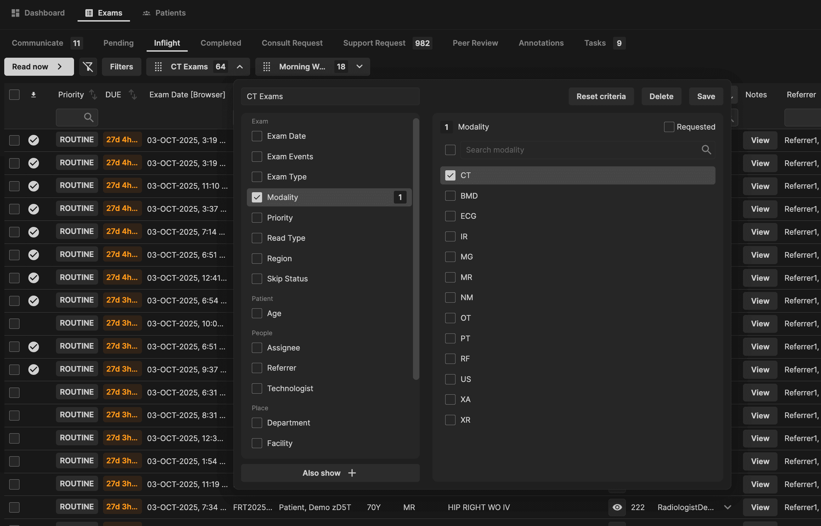Image resolution: width=821 pixels, height=526 pixels.
Task: Switch to the Completed tab
Action: [x=221, y=43]
